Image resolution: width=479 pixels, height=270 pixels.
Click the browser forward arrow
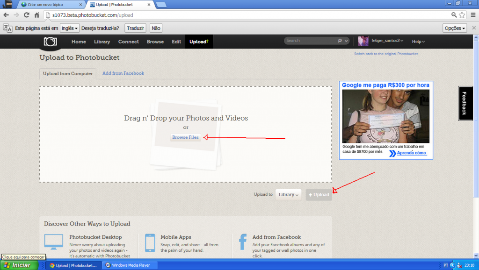16,15
